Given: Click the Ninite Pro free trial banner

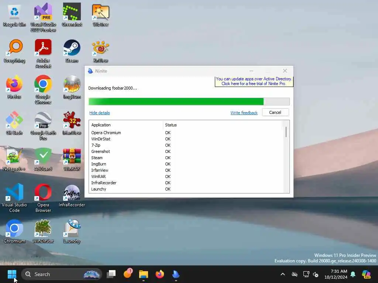Looking at the screenshot, I should pos(254,81).
